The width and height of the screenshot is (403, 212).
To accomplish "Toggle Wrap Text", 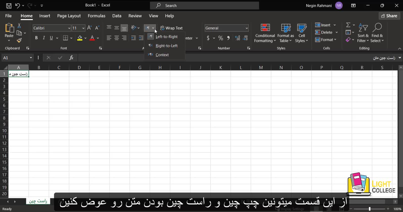I will [x=171, y=28].
